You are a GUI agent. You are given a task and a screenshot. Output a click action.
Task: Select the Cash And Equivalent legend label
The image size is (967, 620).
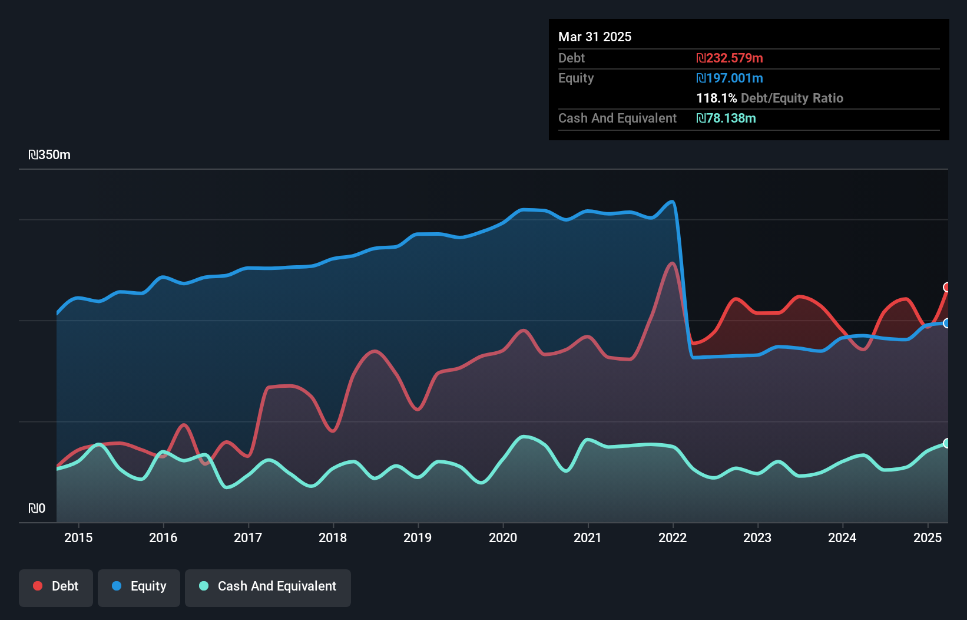pyautogui.click(x=277, y=586)
